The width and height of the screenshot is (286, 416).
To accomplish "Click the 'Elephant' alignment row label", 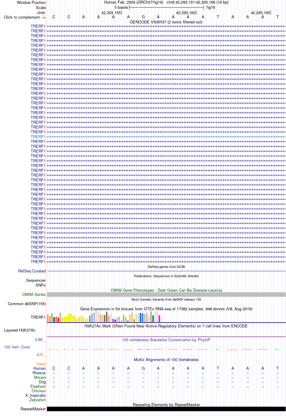I will tap(38, 386).
